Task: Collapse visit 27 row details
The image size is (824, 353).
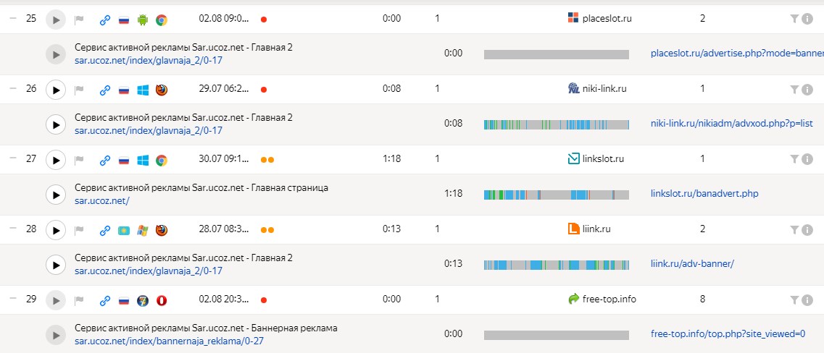Action: [13, 158]
